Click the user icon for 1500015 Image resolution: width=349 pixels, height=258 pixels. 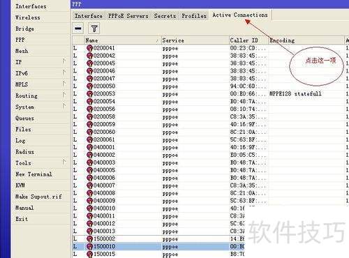coord(89,254)
